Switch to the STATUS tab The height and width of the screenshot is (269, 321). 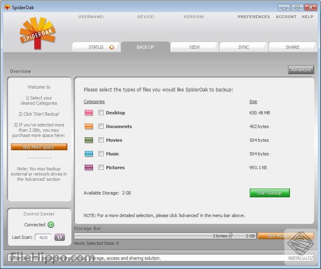pos(96,47)
